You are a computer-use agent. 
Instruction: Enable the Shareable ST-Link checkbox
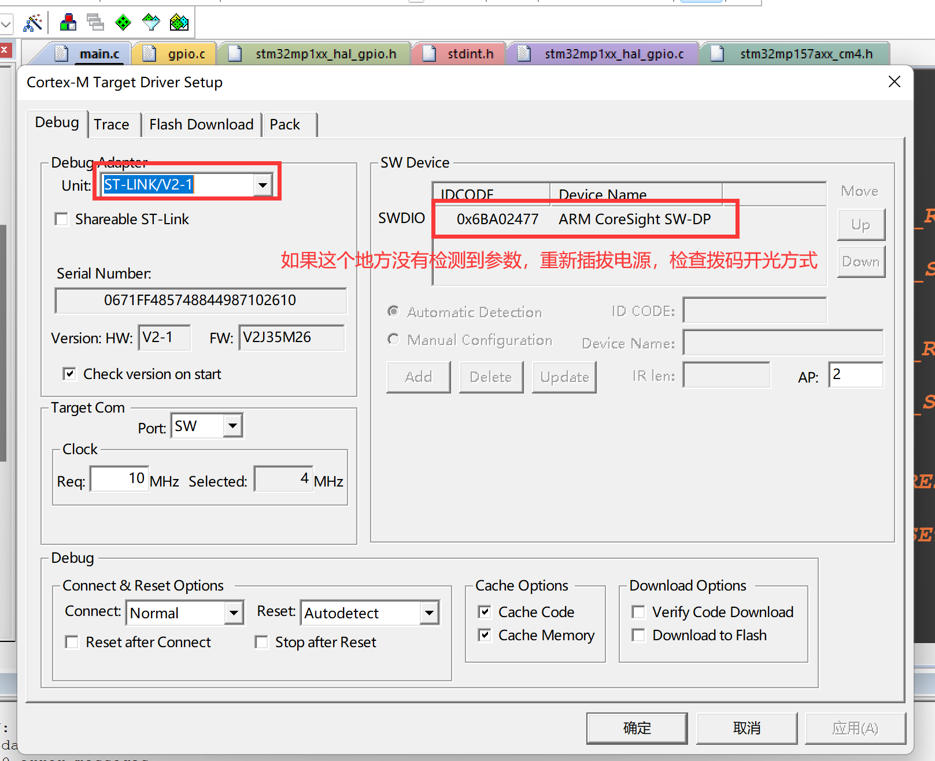tap(61, 220)
